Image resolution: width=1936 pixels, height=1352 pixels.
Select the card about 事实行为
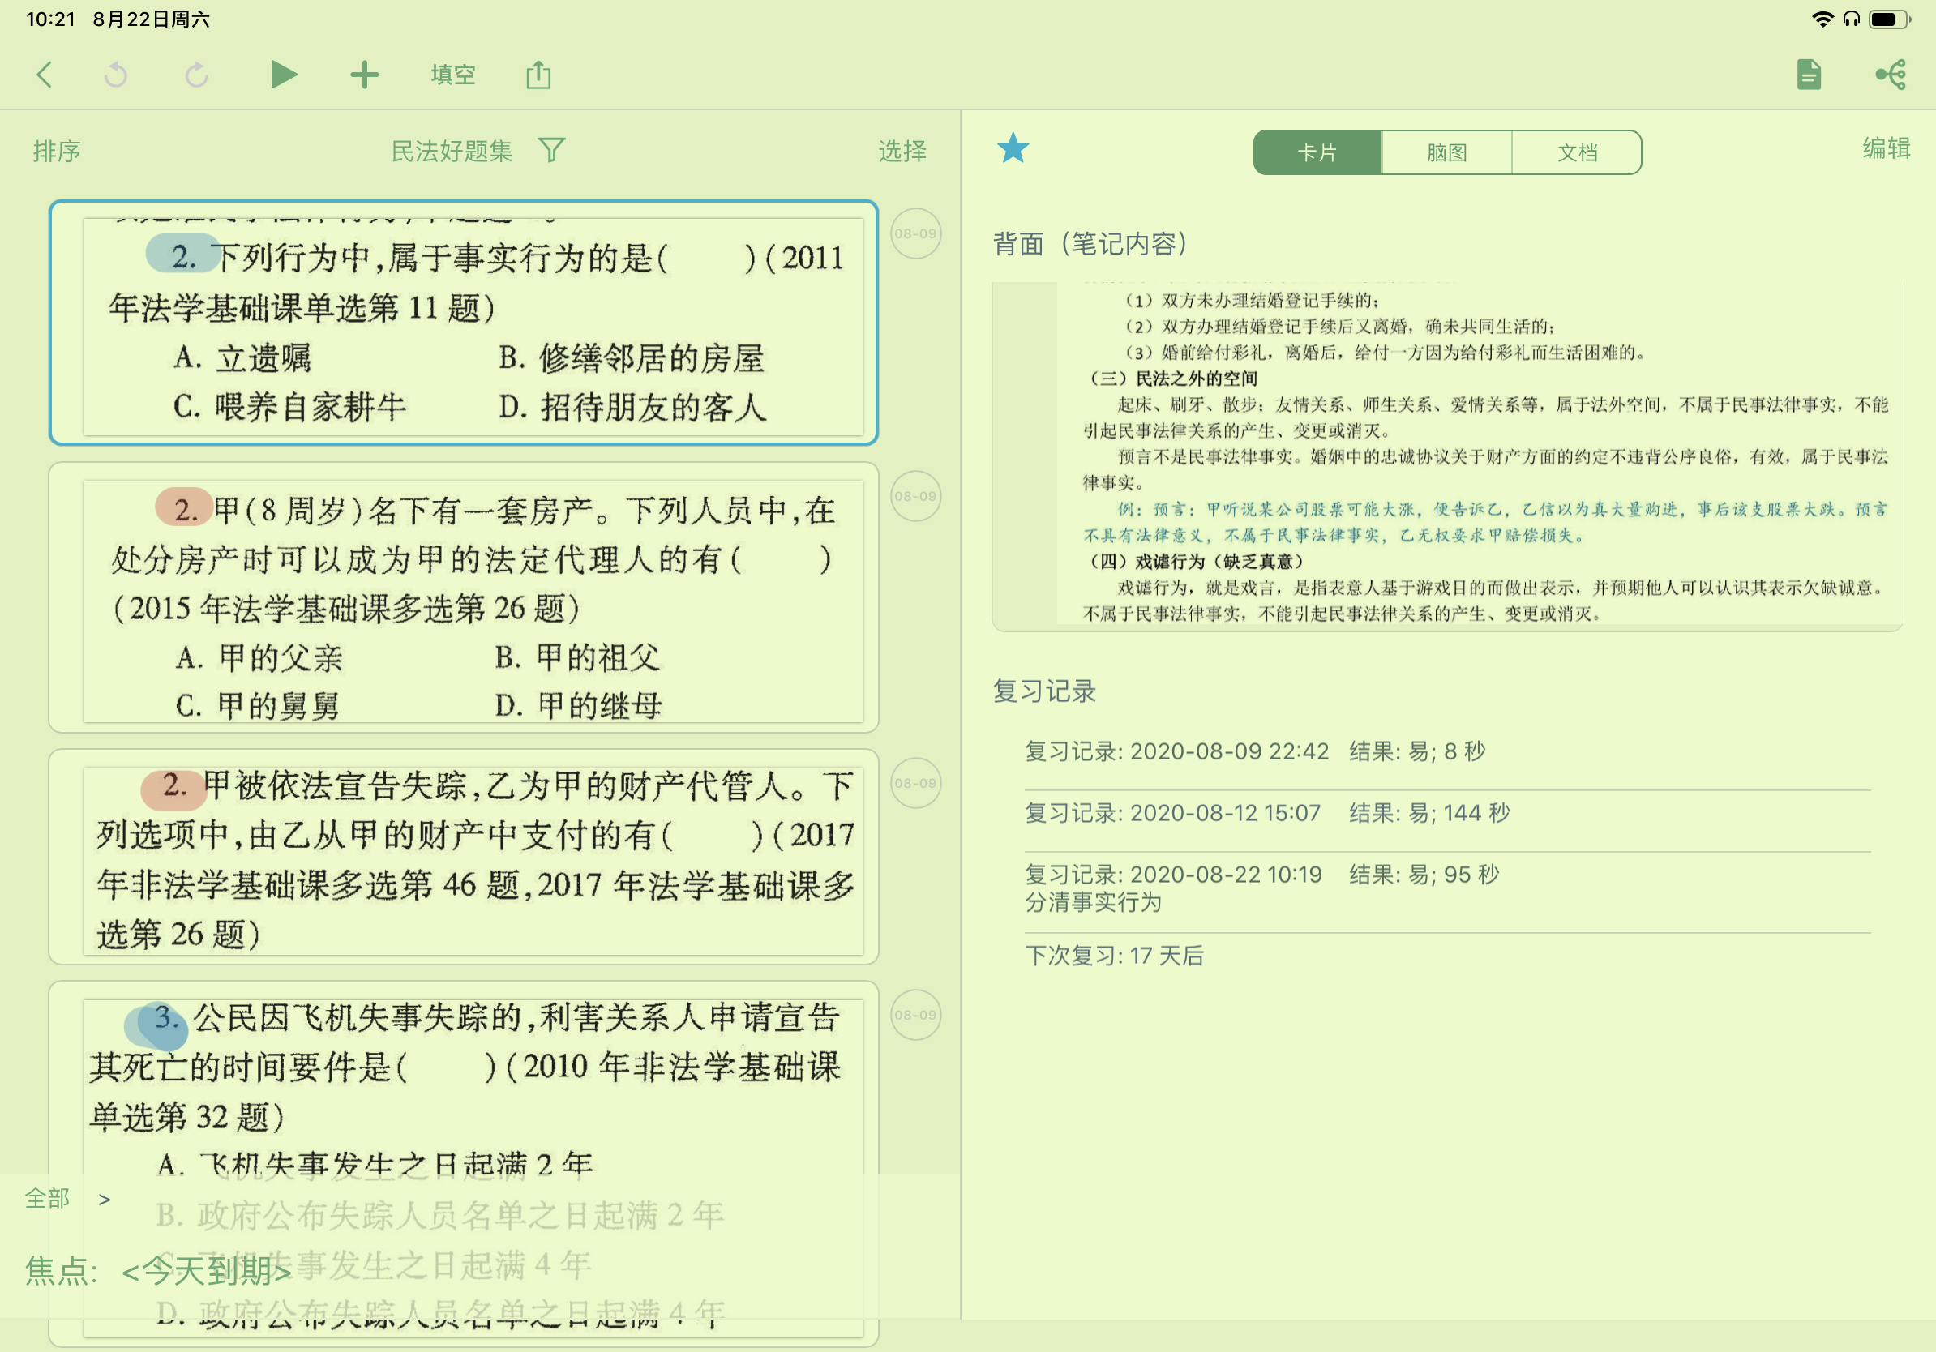[x=464, y=323]
